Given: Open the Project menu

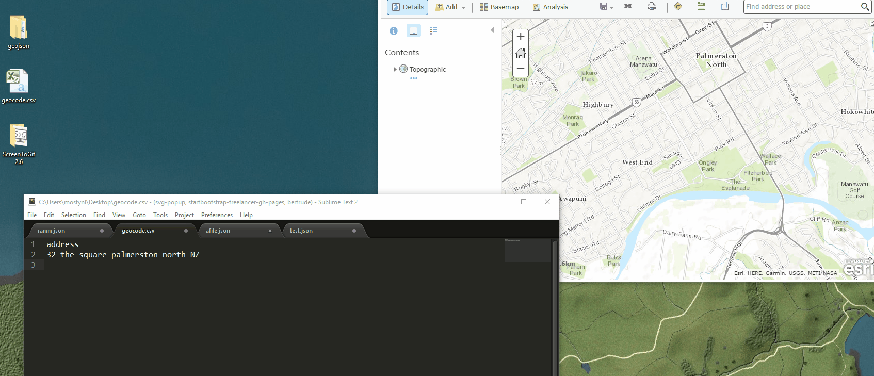Looking at the screenshot, I should pos(184,215).
